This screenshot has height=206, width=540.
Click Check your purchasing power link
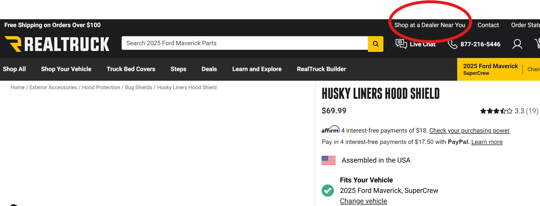pyautogui.click(x=469, y=131)
